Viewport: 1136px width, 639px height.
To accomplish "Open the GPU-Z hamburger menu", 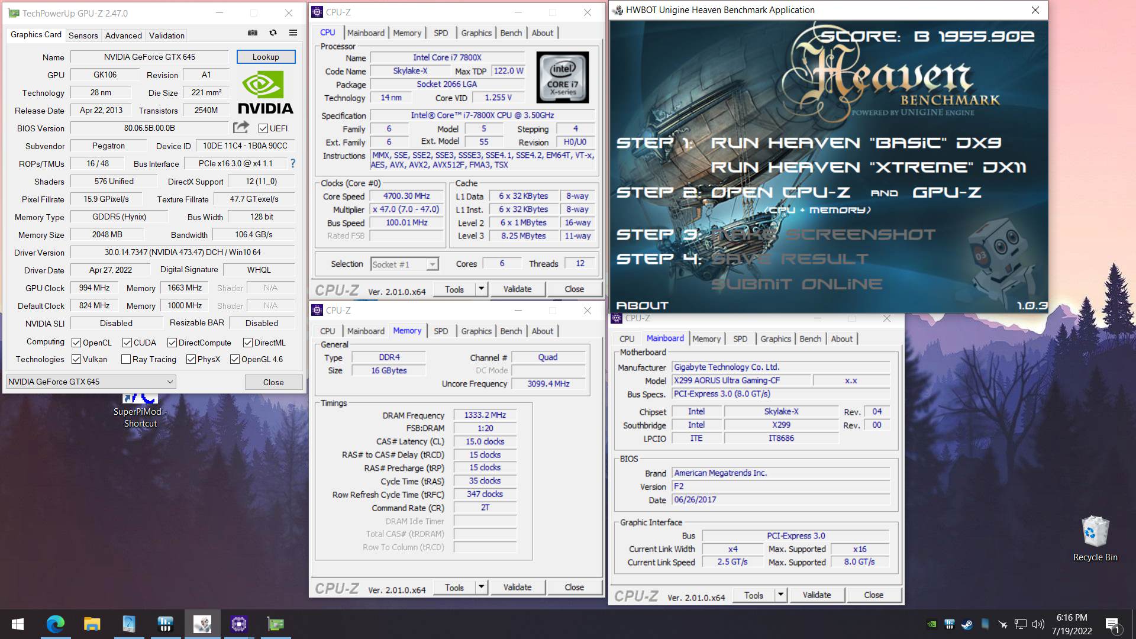I will click(293, 33).
